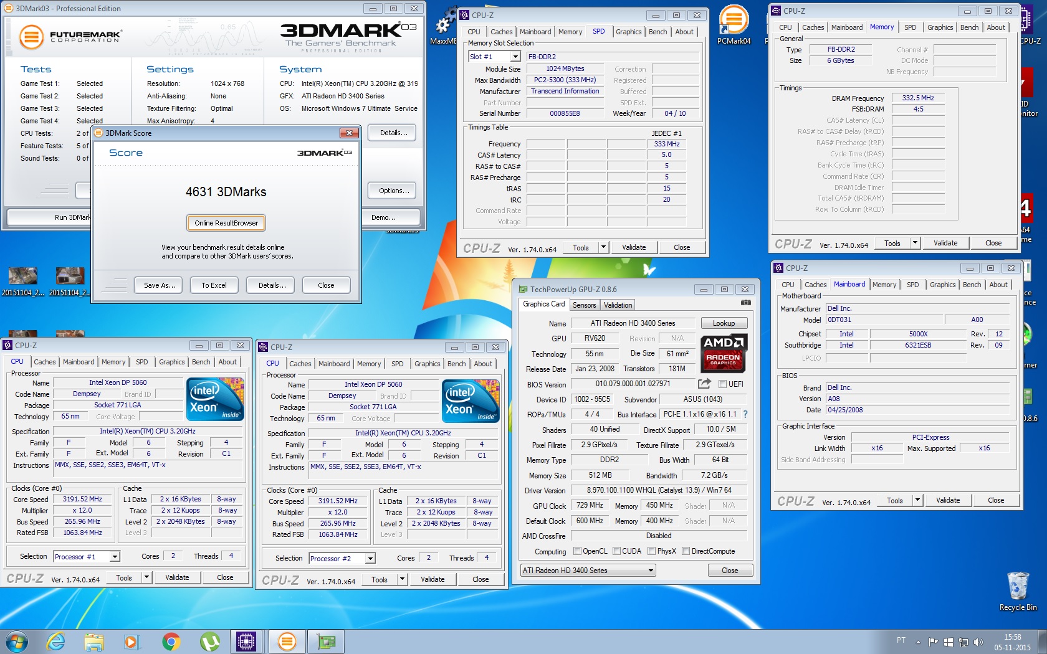The width and height of the screenshot is (1047, 654).
Task: Expand Tools arrow in SPD CPU-Z window
Action: (x=603, y=247)
